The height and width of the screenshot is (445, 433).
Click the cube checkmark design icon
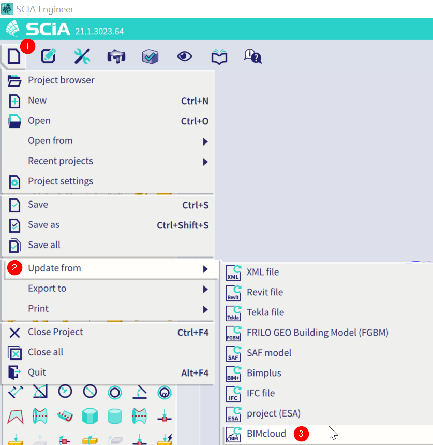point(150,56)
